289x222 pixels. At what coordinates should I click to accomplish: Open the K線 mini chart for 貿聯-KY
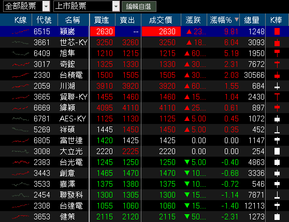20,97
